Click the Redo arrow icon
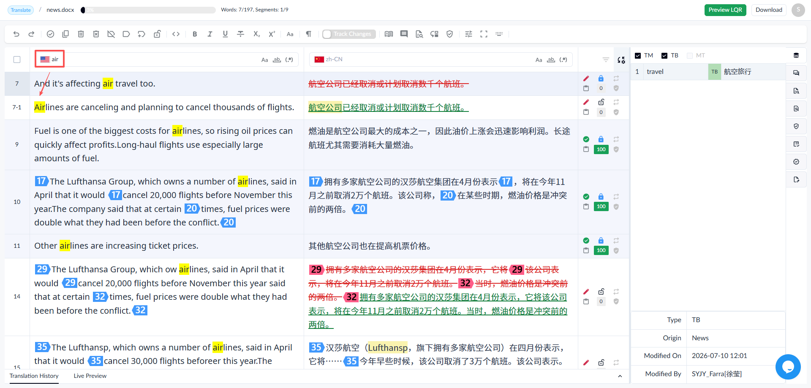Image resolution: width=811 pixels, height=388 pixels. (x=31, y=34)
